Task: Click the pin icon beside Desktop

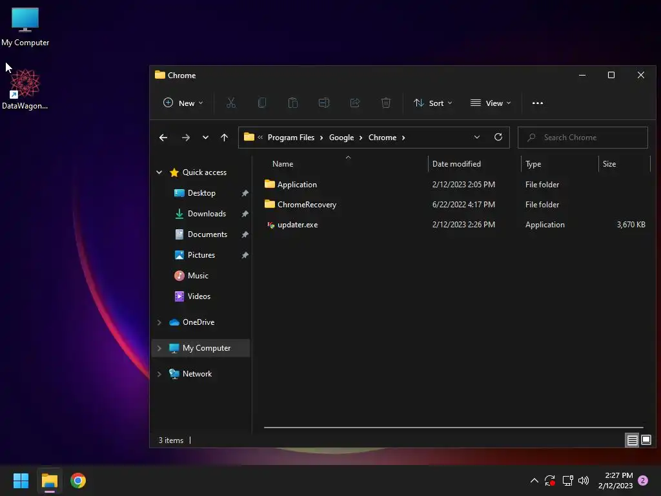Action: coord(245,193)
